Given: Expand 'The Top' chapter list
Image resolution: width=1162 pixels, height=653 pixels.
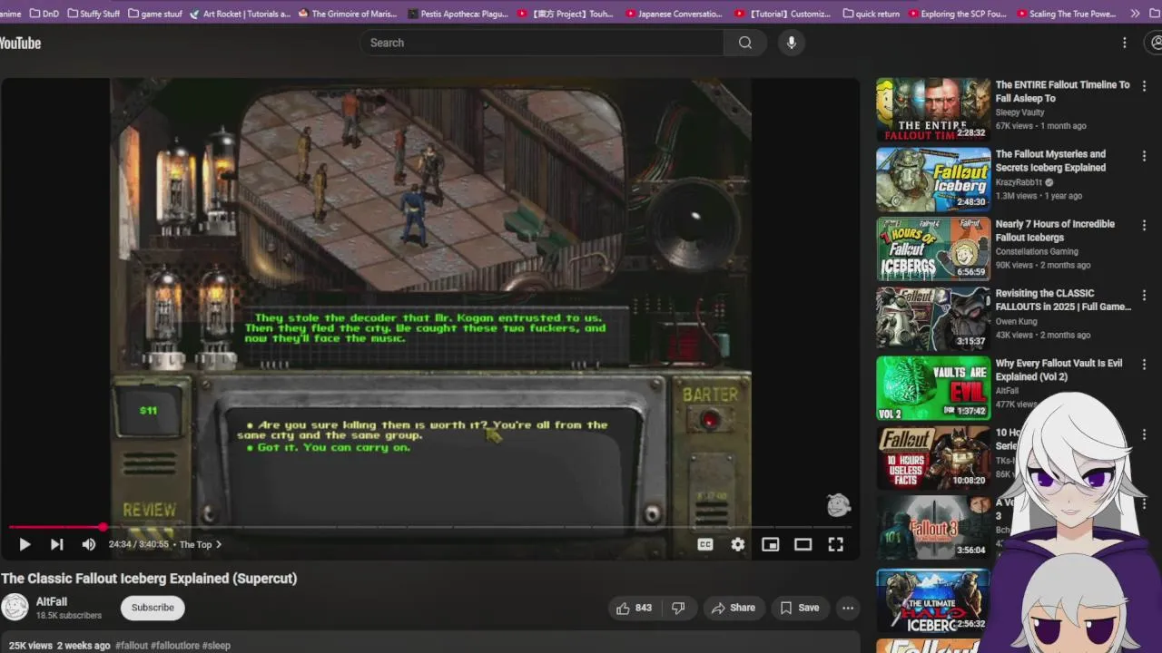Looking at the screenshot, I should point(201,544).
